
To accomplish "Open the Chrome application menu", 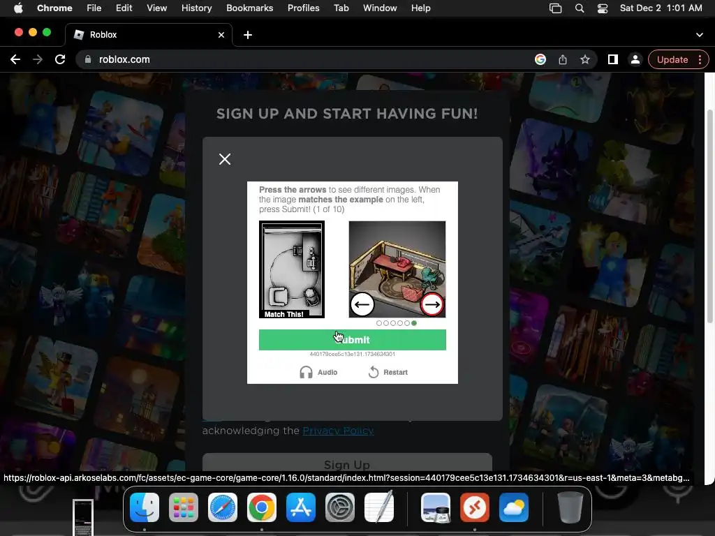I will (x=54, y=8).
